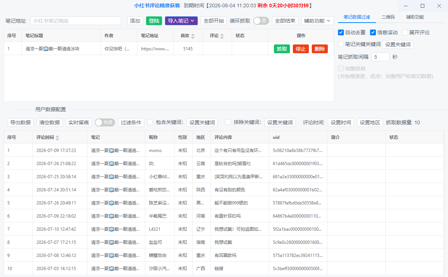The image size is (448, 277).
Task: Start all with 全部开始 button
Action: [x=214, y=21]
